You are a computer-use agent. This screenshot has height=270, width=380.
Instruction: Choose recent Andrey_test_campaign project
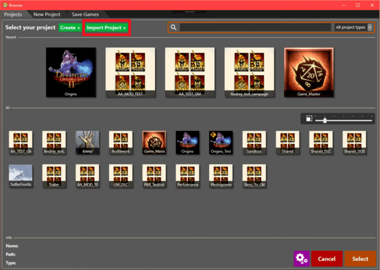pyautogui.click(x=249, y=72)
